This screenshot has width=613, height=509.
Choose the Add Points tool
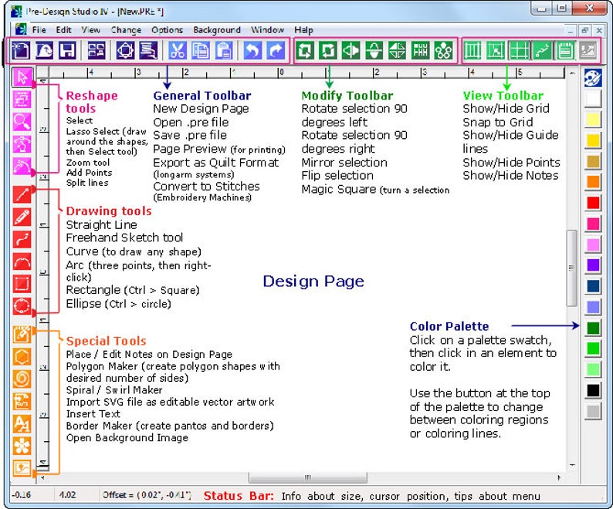[x=22, y=143]
